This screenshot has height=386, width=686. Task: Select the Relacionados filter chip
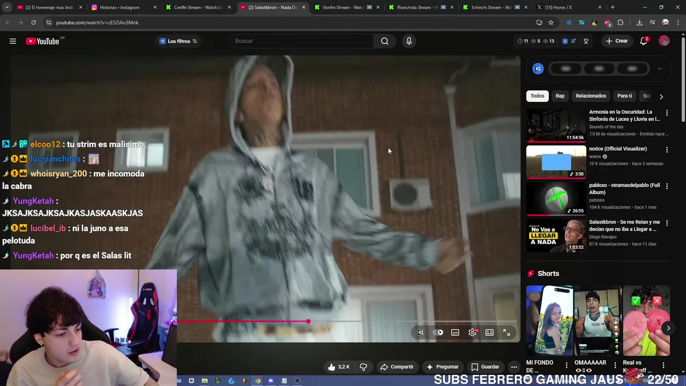point(591,96)
